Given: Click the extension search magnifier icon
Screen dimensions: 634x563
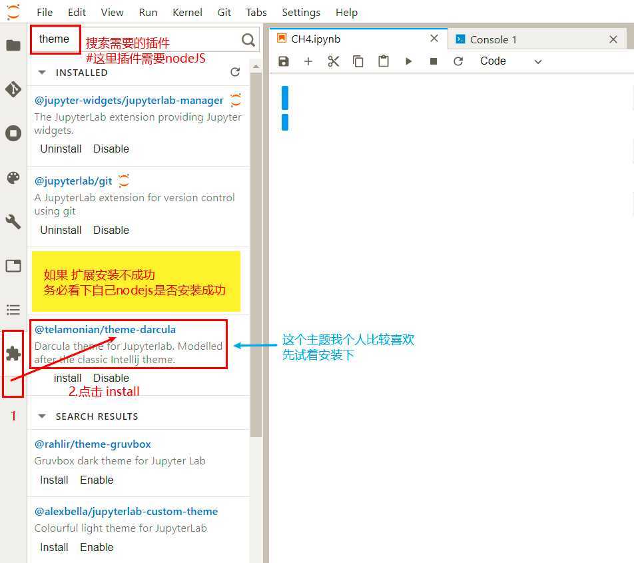Looking at the screenshot, I should pyautogui.click(x=248, y=39).
